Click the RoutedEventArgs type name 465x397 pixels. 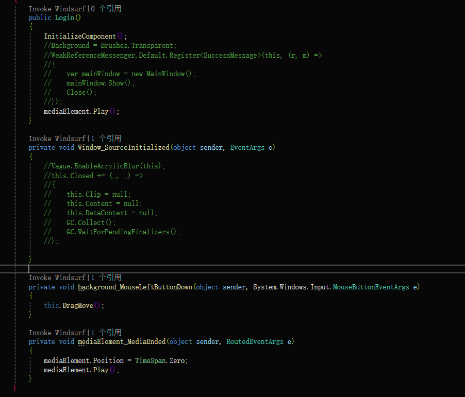pos(255,341)
